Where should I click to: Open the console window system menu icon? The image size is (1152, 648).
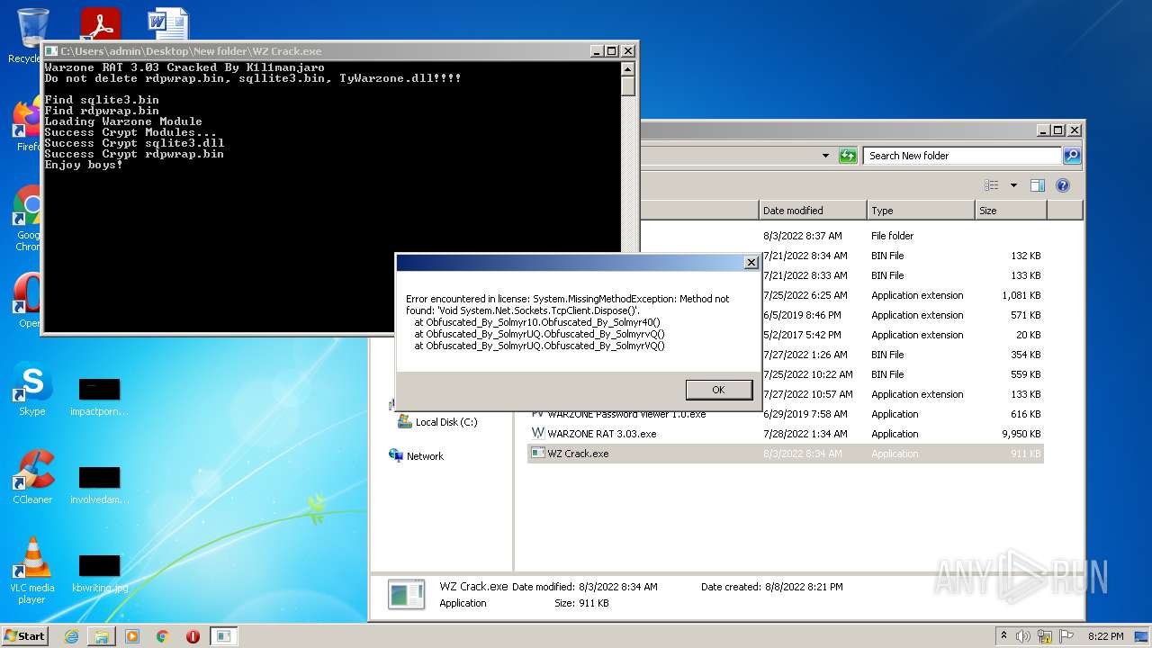point(51,51)
